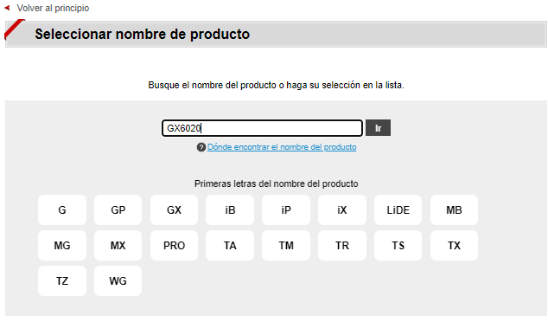The image size is (548, 322).
Task: Choose the 'PRO' product series button
Action: tap(174, 245)
